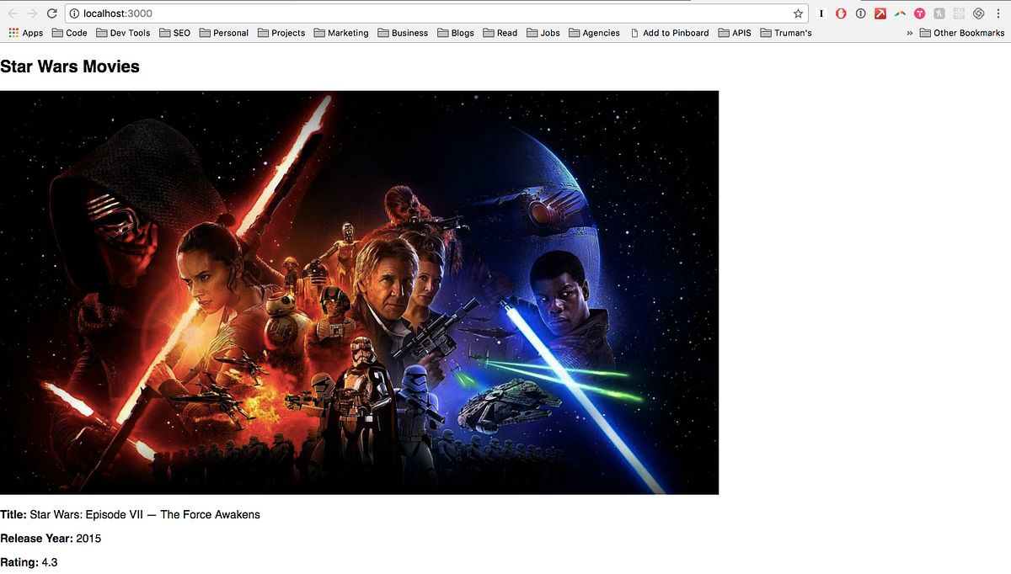The image size is (1011, 574).
Task: Click the React DevTools atom icon
Action: coord(958,13)
